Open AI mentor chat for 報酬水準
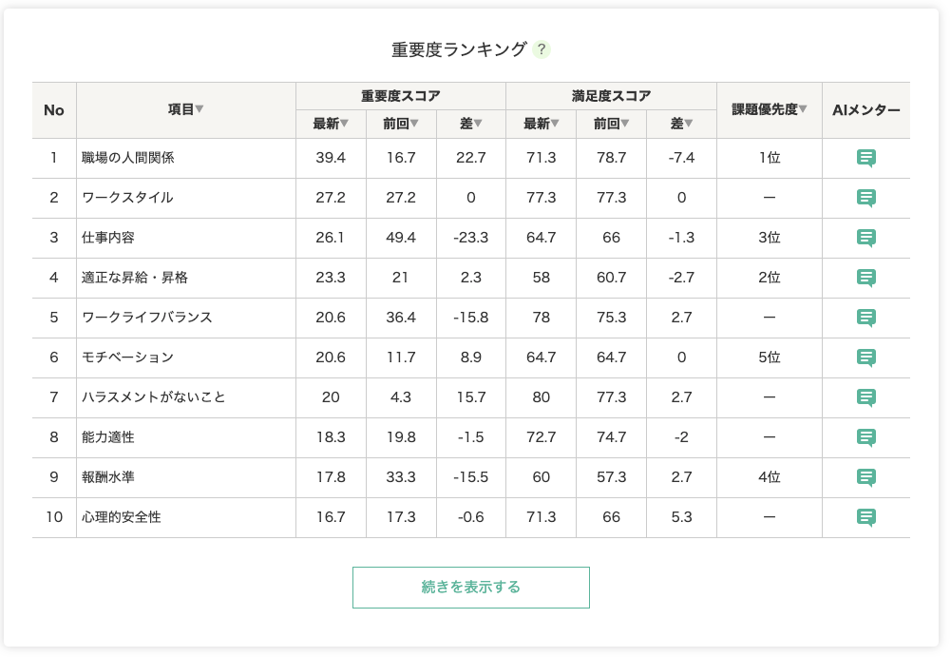951x657 pixels. tap(865, 477)
